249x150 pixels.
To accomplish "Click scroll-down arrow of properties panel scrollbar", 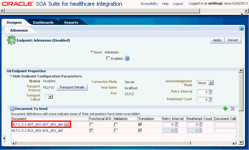I will tap(241, 142).
